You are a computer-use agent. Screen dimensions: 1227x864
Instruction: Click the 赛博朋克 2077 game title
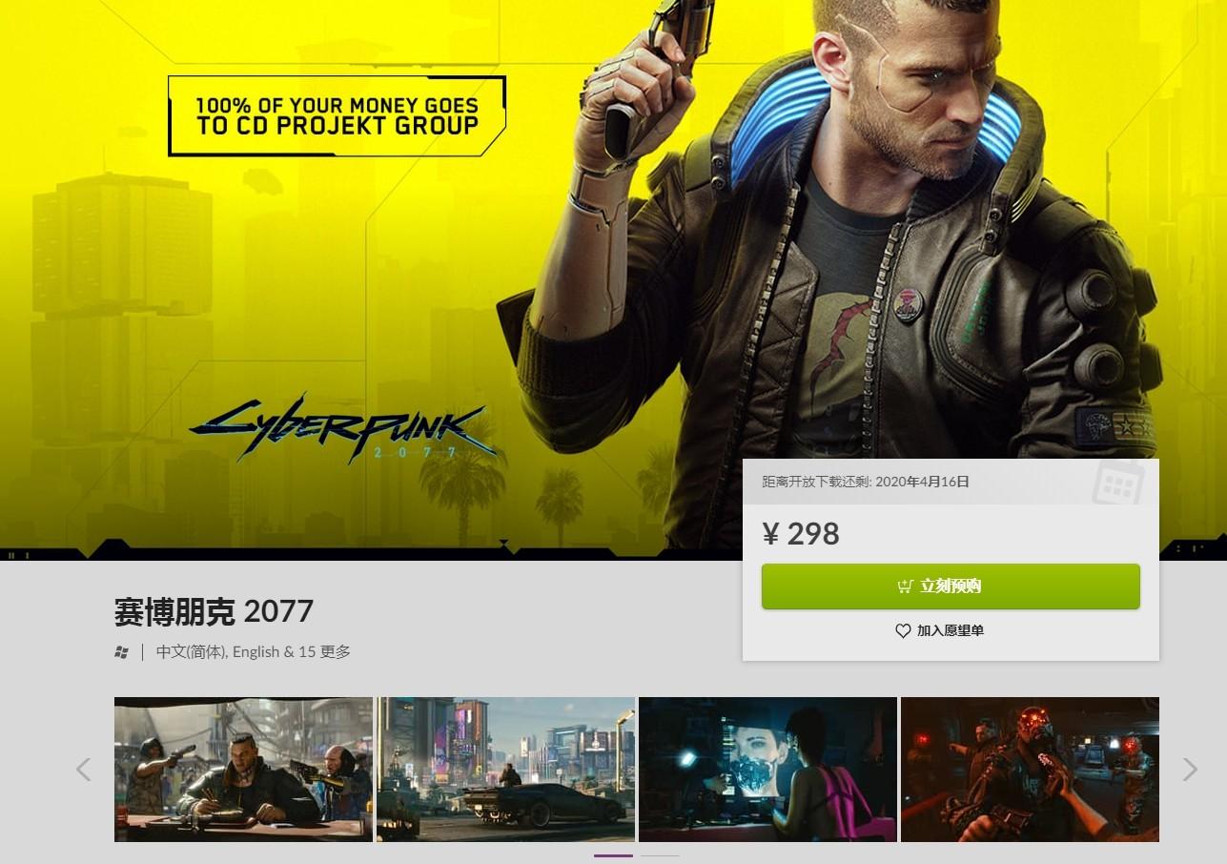tap(214, 611)
